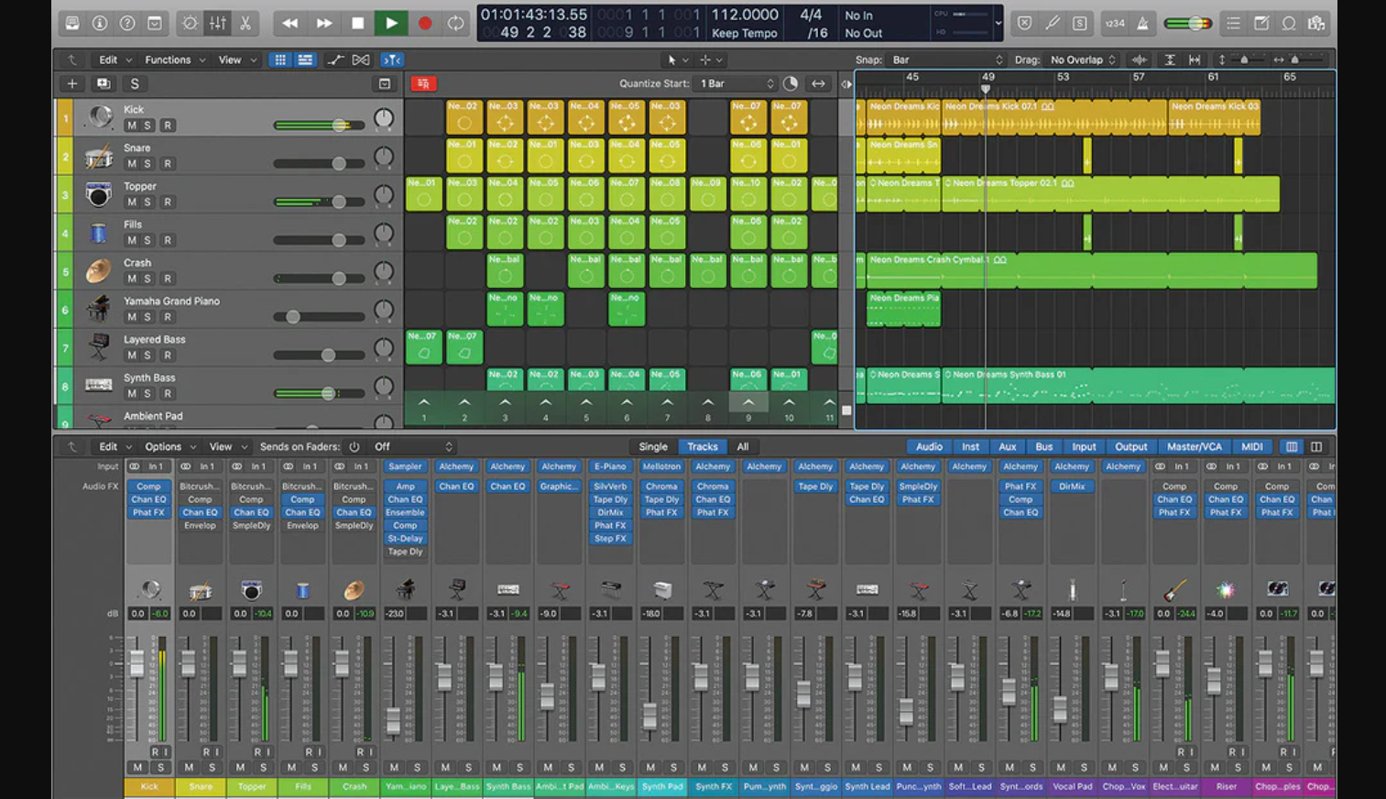
Task: Open the Loop Browser icon
Action: (1289, 23)
